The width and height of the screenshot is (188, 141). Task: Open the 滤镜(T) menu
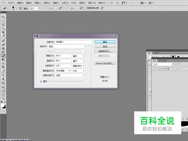(56, 3)
